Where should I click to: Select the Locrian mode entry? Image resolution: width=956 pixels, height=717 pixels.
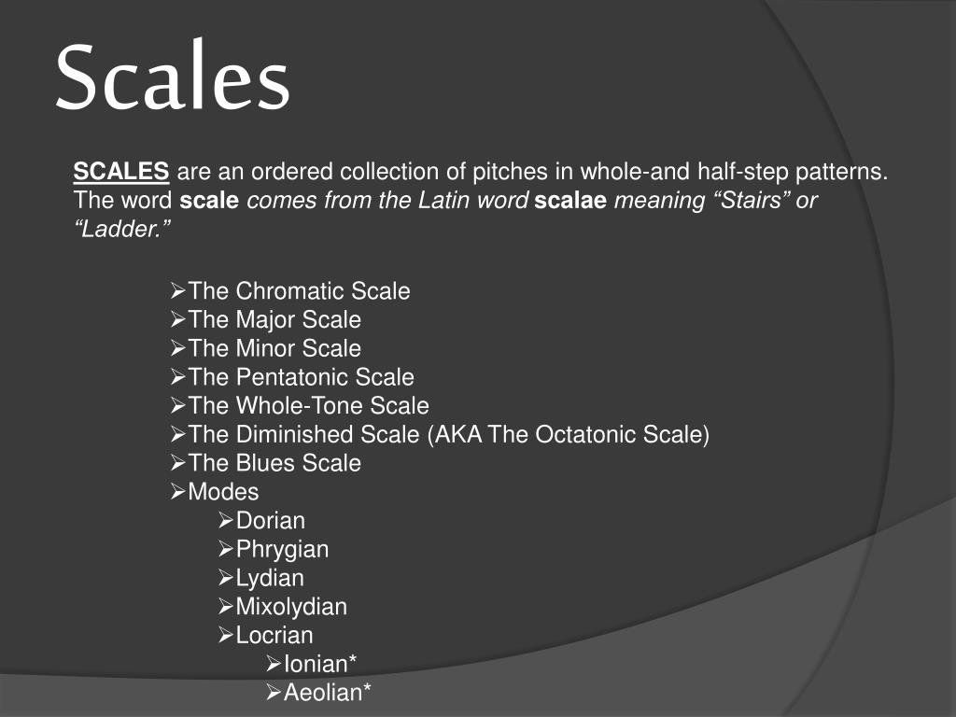pos(274,635)
